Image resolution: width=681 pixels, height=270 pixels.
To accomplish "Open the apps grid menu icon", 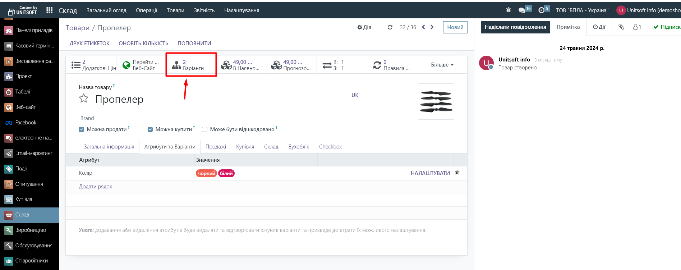I will (50, 10).
